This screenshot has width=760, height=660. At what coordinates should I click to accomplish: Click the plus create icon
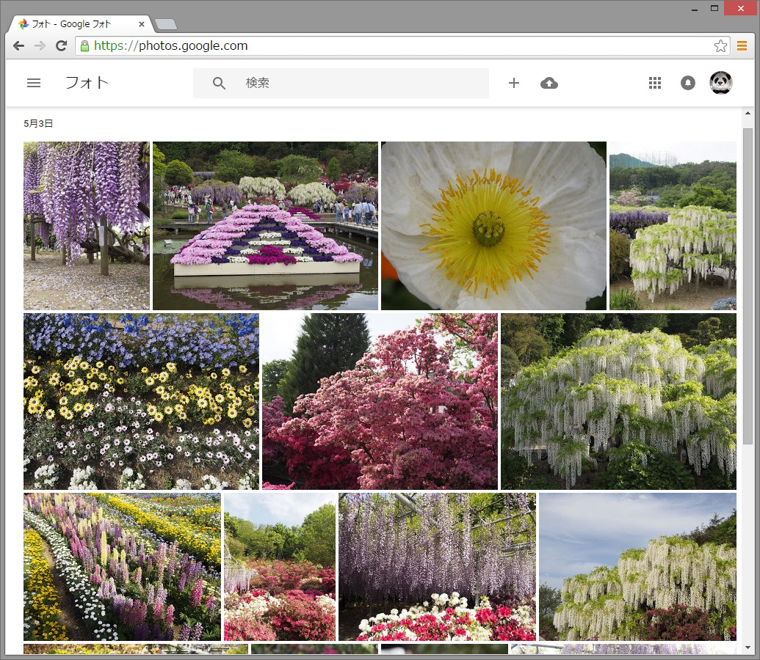pyautogui.click(x=514, y=83)
